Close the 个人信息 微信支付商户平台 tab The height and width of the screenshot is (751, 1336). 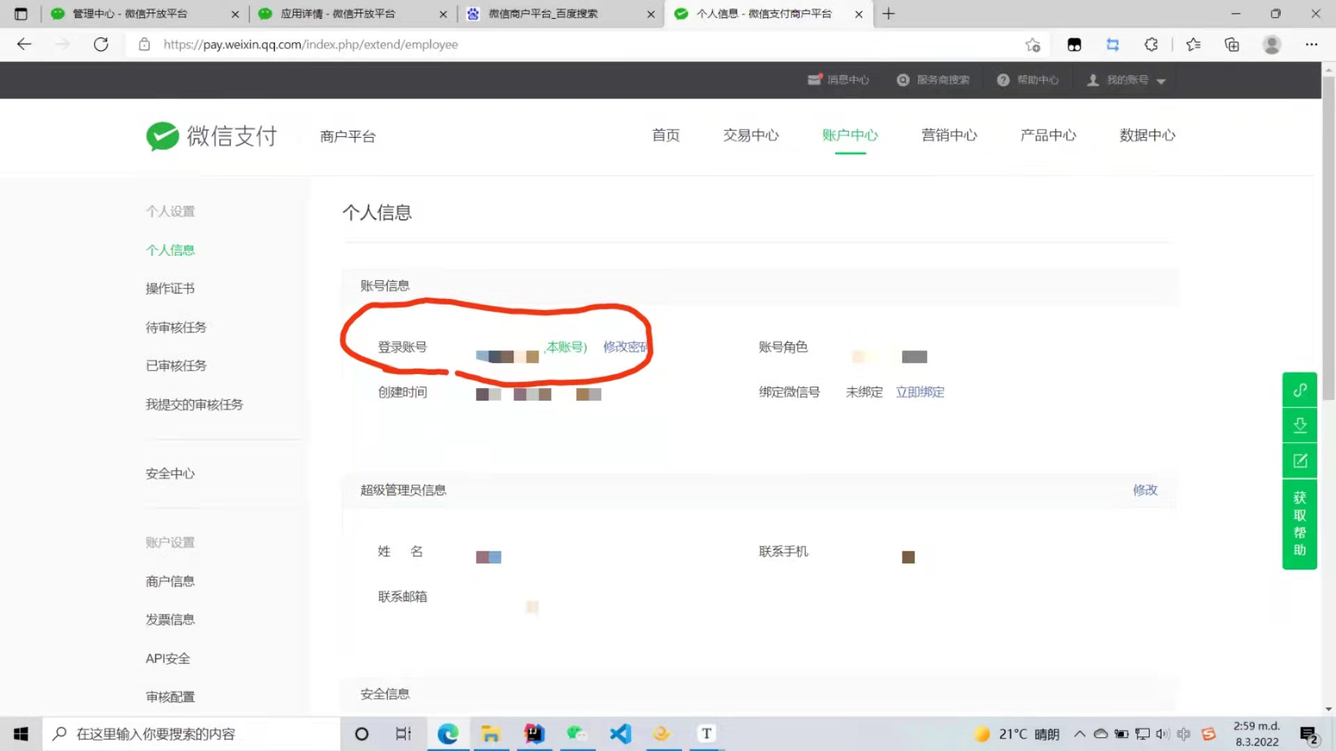(x=859, y=14)
